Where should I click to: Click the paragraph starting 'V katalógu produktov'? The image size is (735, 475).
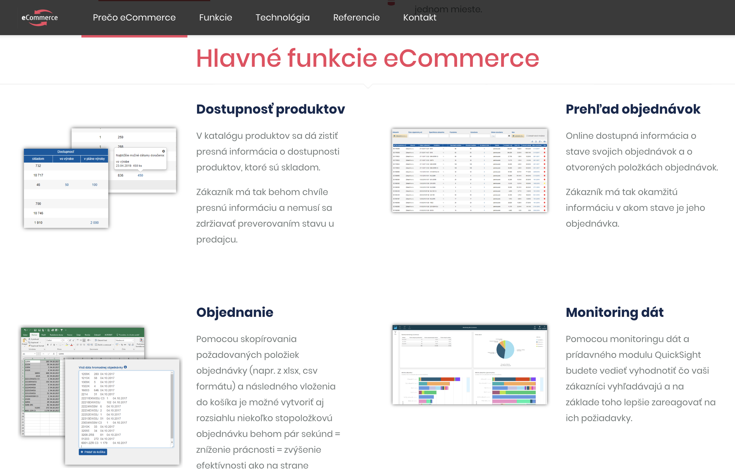[268, 151]
